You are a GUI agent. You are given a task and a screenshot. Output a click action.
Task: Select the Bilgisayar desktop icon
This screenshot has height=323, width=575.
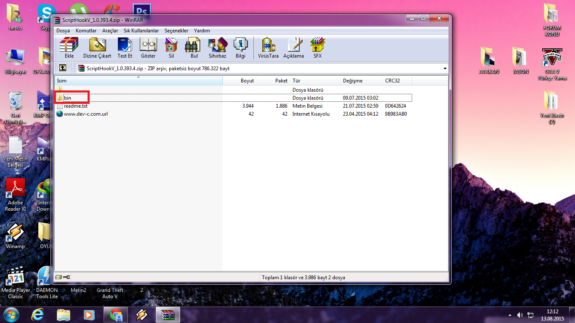pyautogui.click(x=16, y=61)
